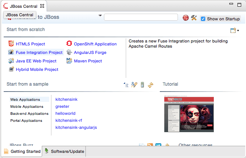Image resolution: width=246 pixels, height=158 pixels.
Task: Click into the search text field
Action: 141,17
